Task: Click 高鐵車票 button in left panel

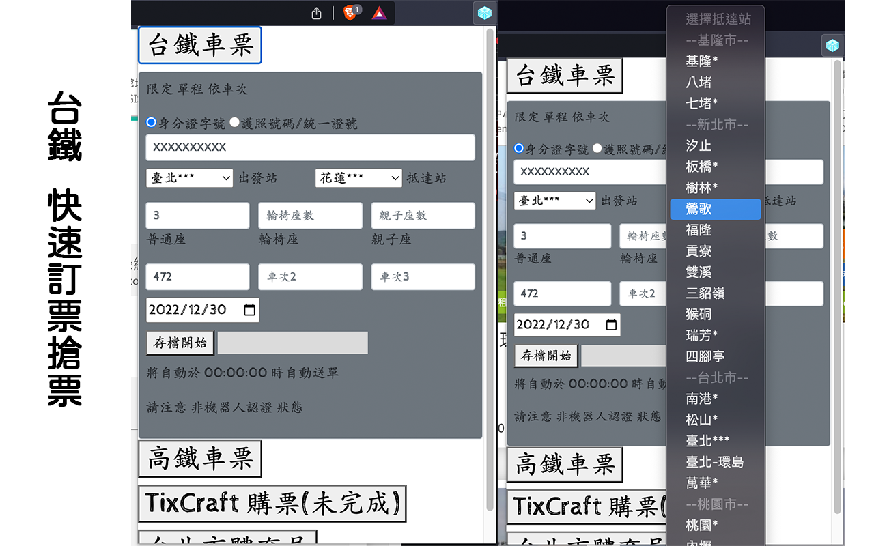Action: coord(200,459)
